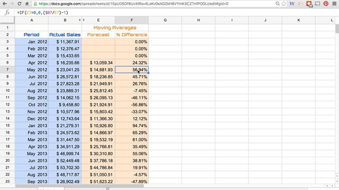Click the fx formula icon
Screen dimensions: 339x190
click(7, 13)
